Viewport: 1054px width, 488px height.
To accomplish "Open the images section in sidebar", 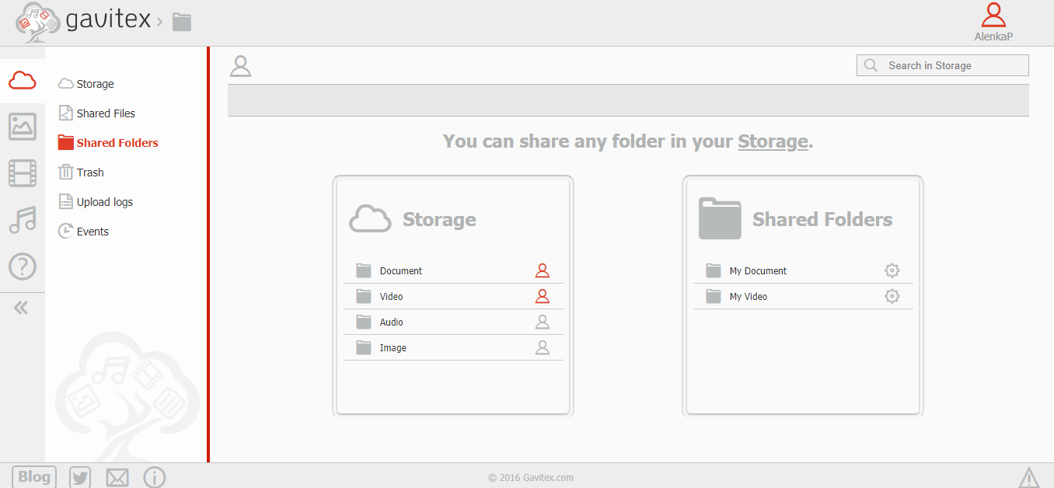I will pyautogui.click(x=23, y=127).
